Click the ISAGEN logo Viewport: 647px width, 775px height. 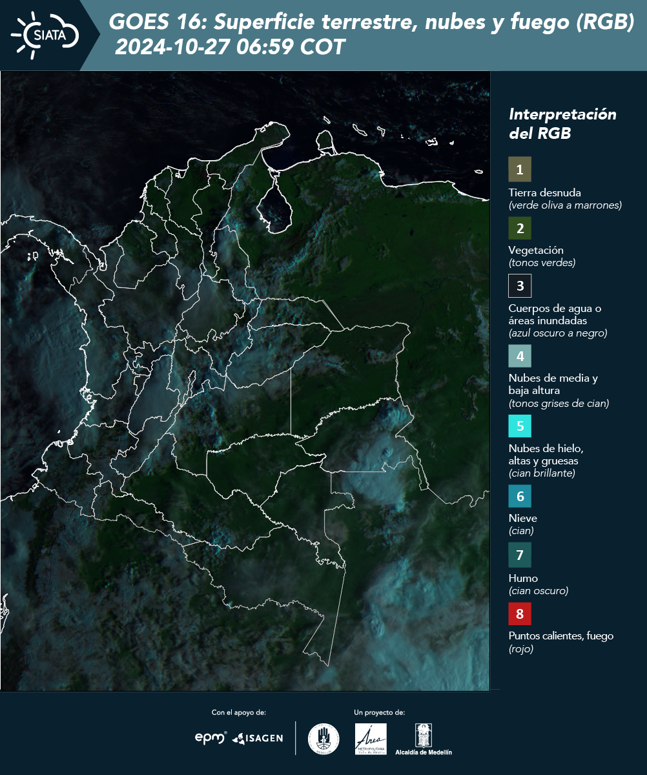(258, 738)
